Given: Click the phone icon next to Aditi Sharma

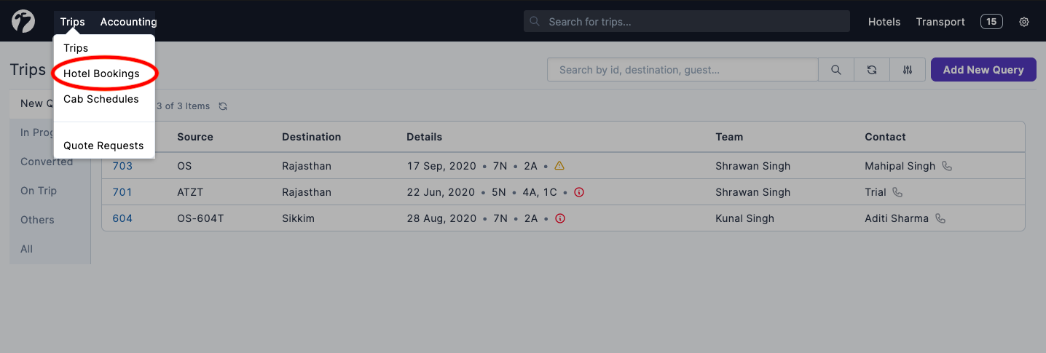Looking at the screenshot, I should click(940, 218).
